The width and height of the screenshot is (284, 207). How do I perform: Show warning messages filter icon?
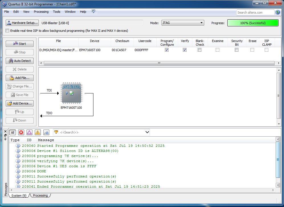point(38,133)
